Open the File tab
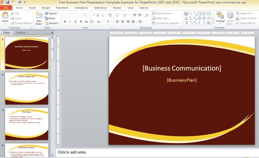Viewport: 259px width, 158px height. coord(6,8)
